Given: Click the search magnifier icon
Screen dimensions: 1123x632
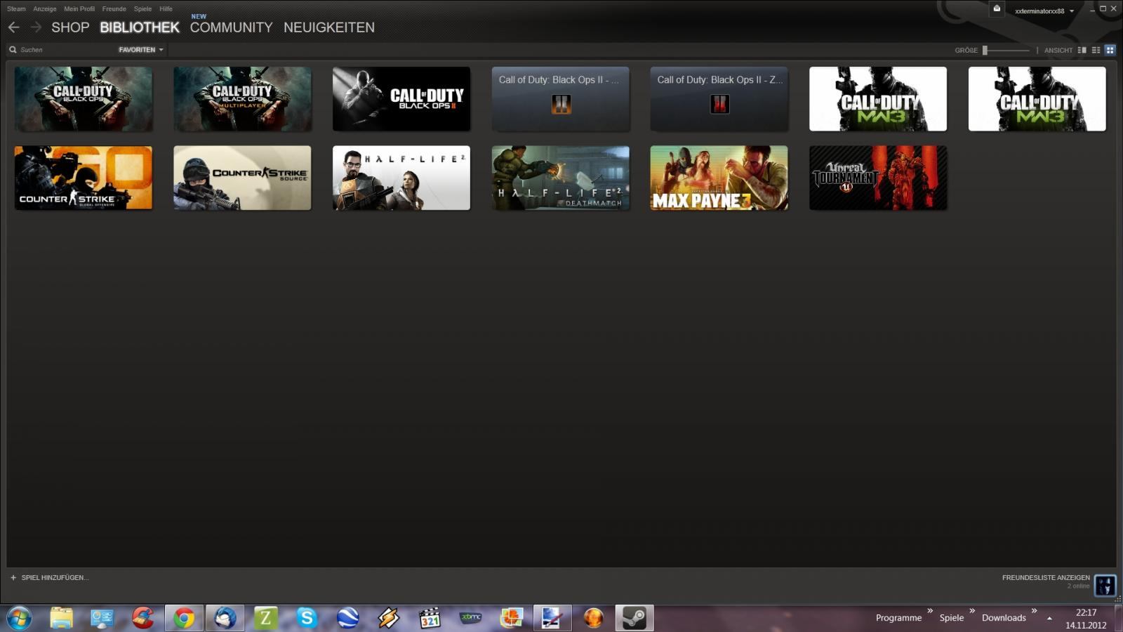Looking at the screenshot, I should (13, 50).
